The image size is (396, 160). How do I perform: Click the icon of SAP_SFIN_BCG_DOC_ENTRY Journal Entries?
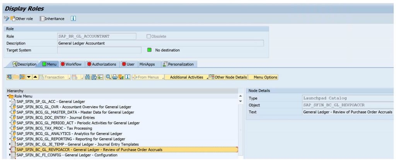[x=14, y=117]
